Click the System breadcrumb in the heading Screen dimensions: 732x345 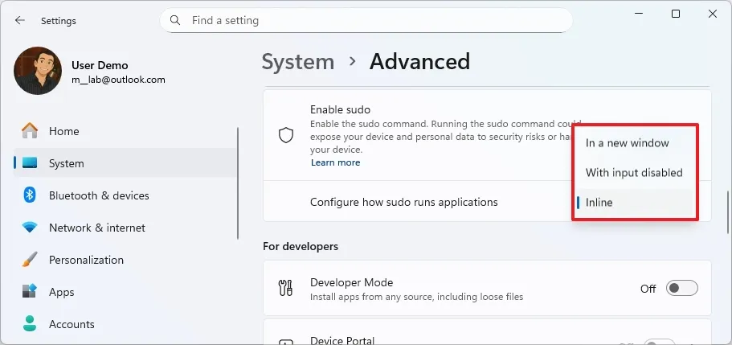click(298, 62)
